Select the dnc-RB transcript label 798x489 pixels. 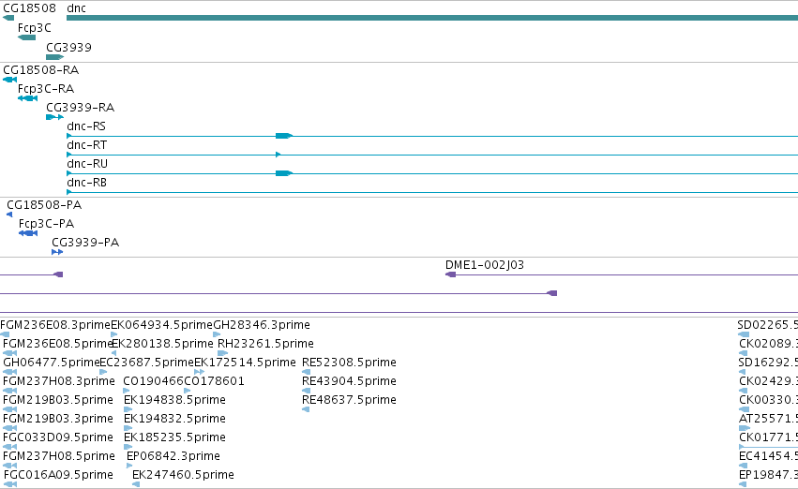[x=87, y=183]
